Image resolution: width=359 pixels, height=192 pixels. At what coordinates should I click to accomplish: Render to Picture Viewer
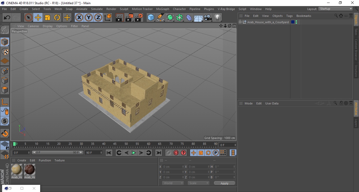click(x=129, y=18)
